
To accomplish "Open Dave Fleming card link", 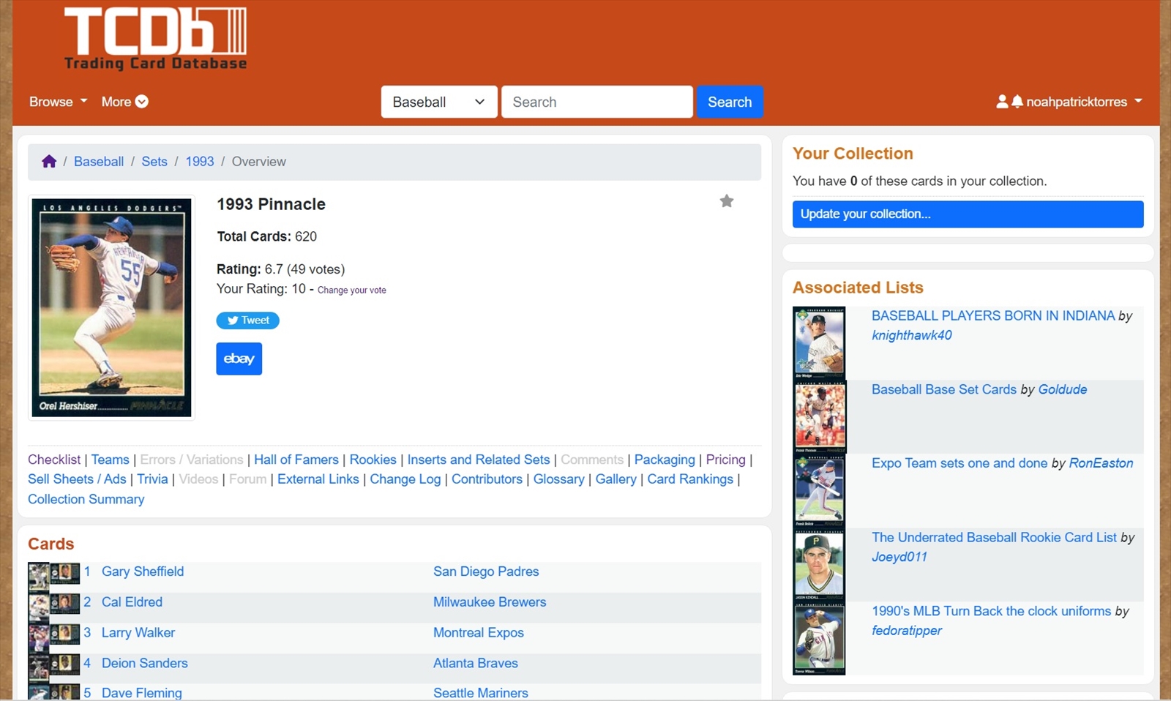I will pos(142,693).
